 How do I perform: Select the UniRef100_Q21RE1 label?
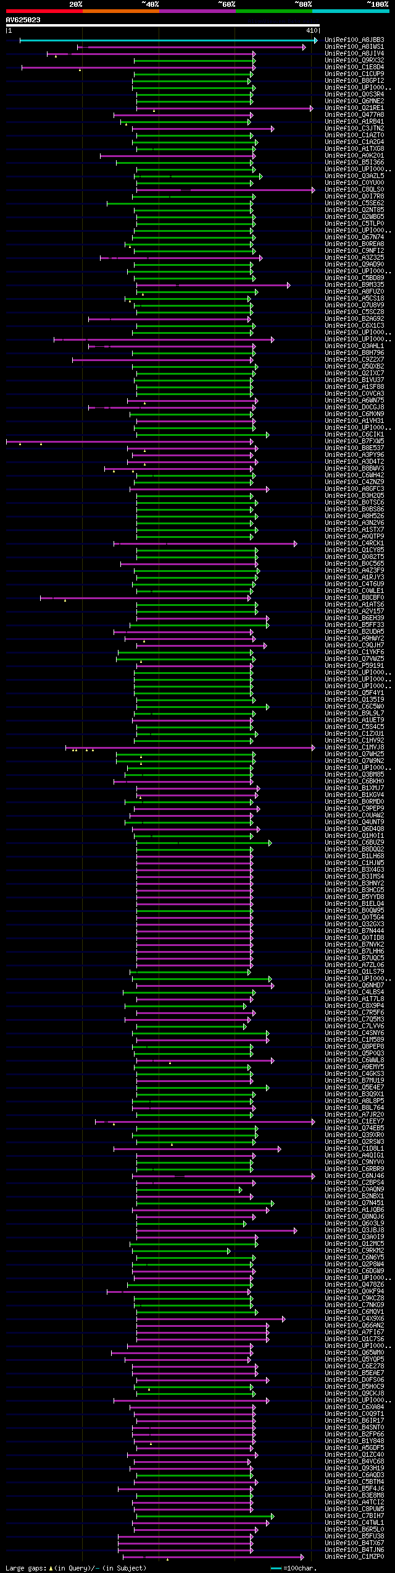click(354, 108)
